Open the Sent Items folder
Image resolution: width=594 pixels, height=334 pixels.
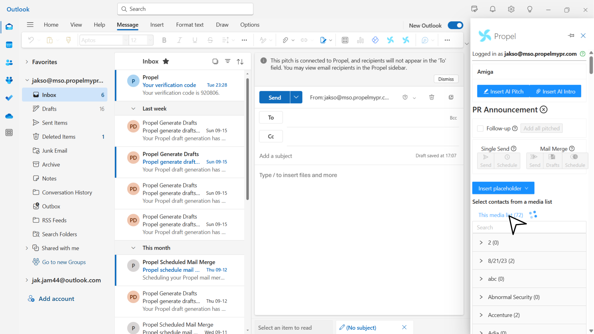[x=65, y=123]
